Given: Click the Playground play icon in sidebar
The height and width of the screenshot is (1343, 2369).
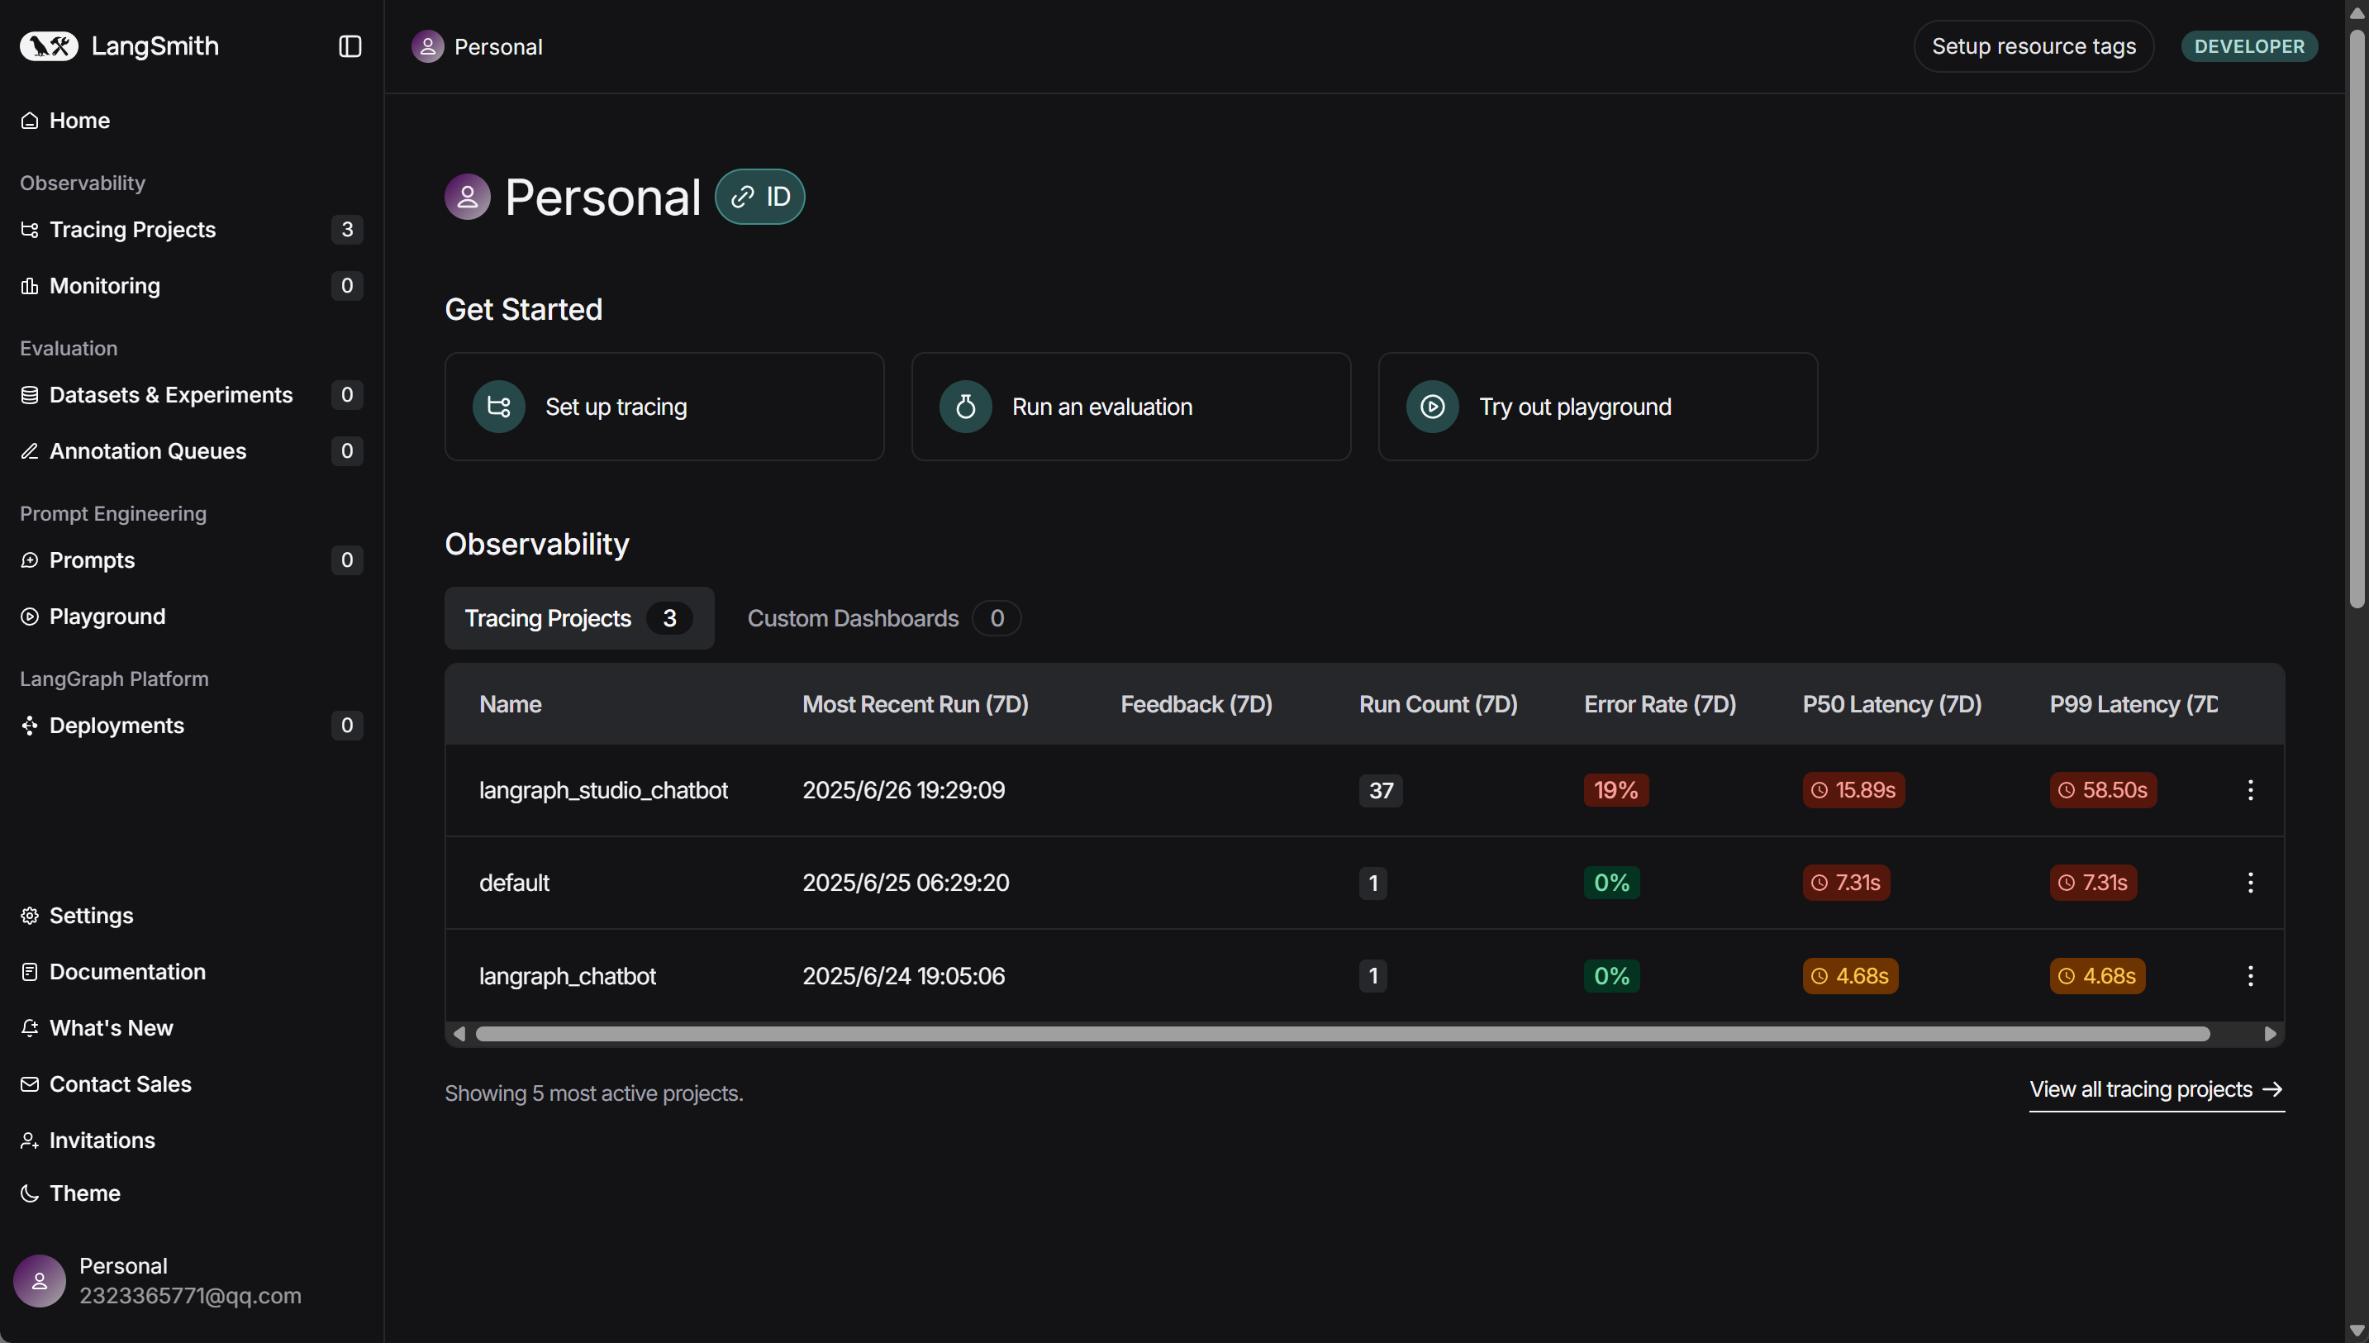Looking at the screenshot, I should 30,617.
